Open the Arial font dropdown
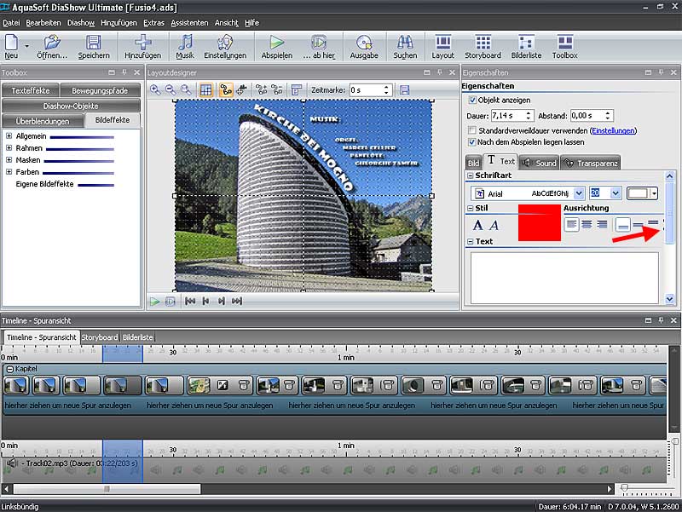Screen dimensions: 682x512 579,193
